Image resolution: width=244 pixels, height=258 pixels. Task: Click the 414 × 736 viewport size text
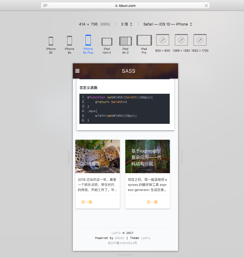click(x=88, y=24)
